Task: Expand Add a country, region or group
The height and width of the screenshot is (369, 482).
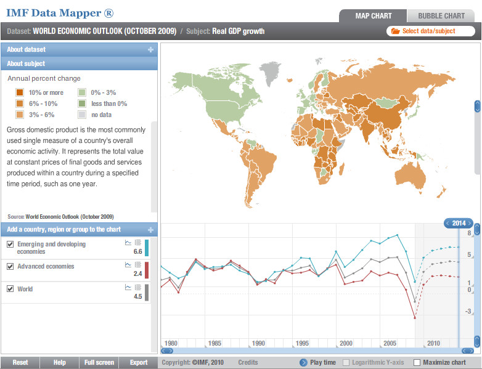Action: [x=79, y=230]
